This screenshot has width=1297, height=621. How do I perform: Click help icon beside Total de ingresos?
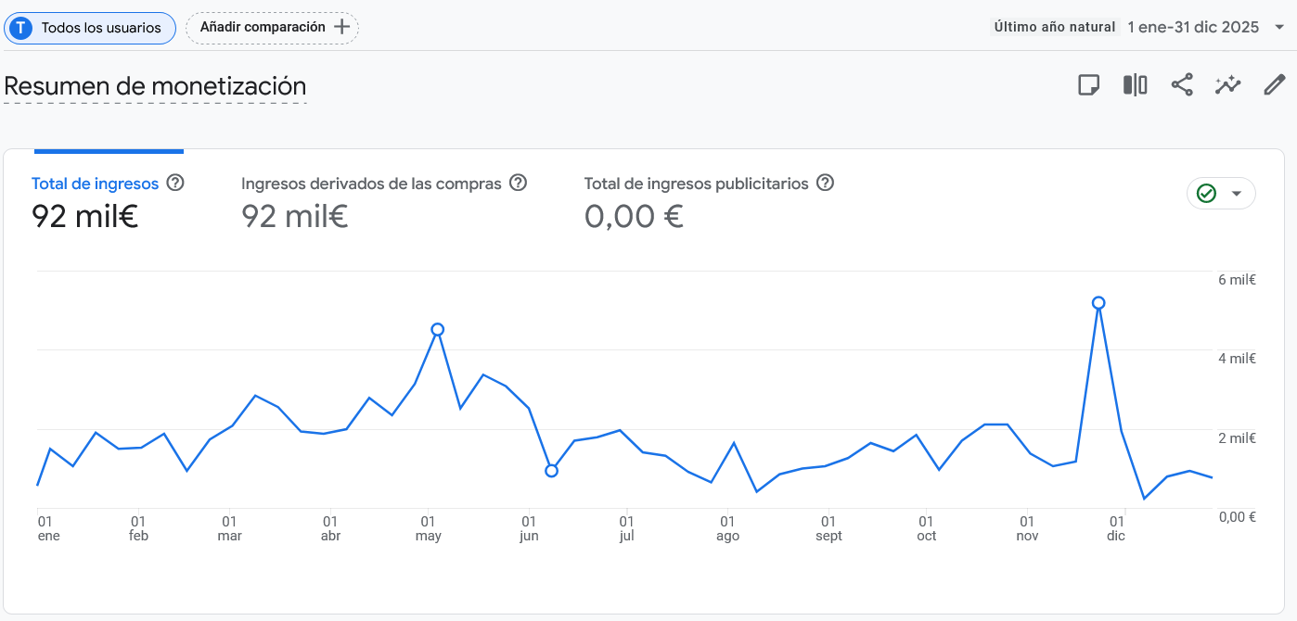[174, 183]
